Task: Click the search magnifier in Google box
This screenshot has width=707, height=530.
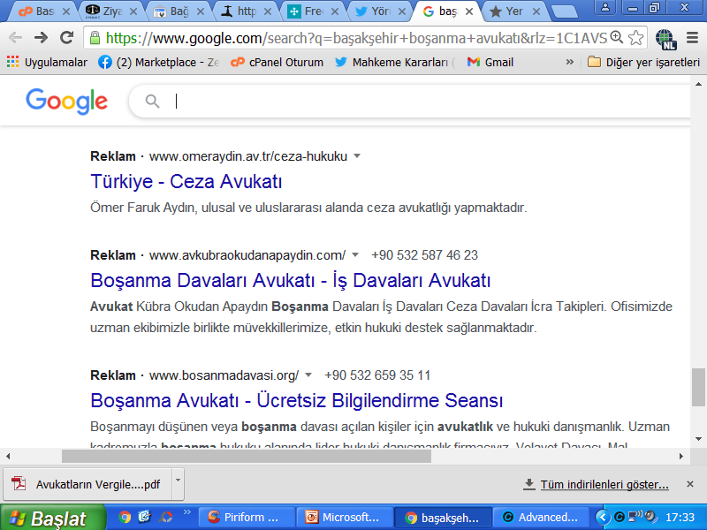Action: click(x=152, y=102)
